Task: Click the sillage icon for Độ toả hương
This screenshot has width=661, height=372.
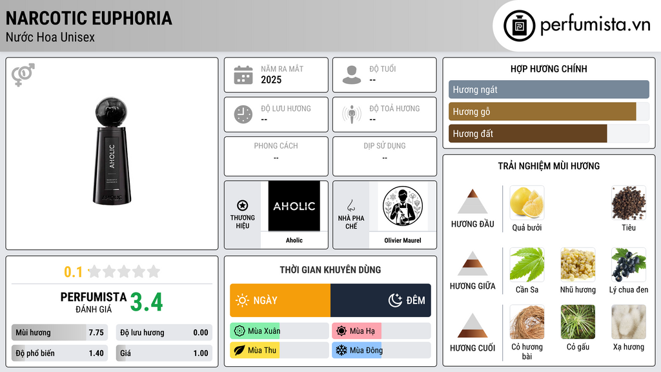Action: pyautogui.click(x=352, y=114)
